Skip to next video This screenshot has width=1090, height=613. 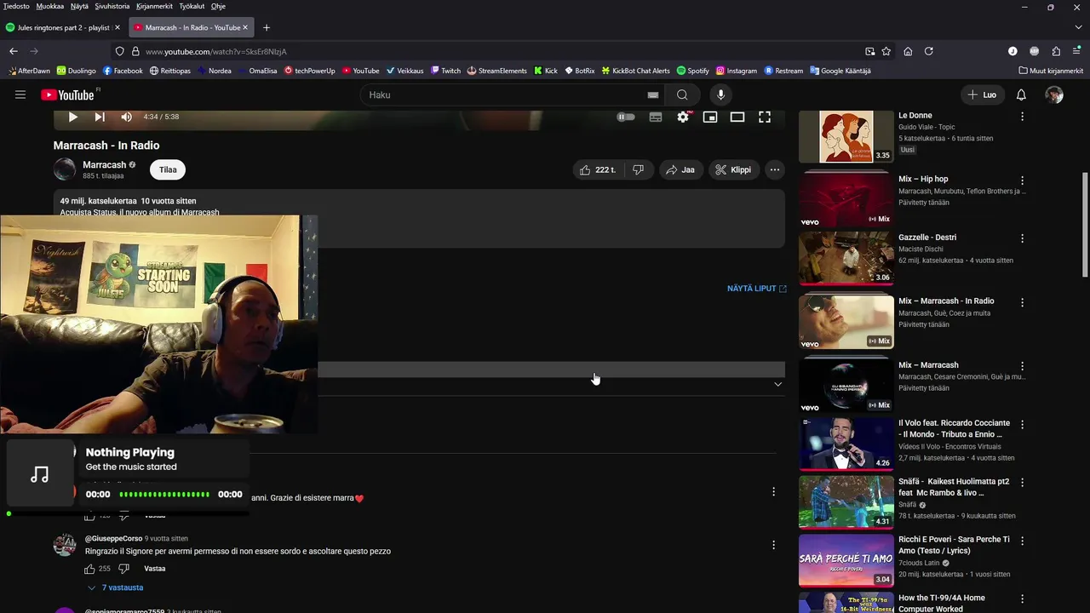pos(100,117)
